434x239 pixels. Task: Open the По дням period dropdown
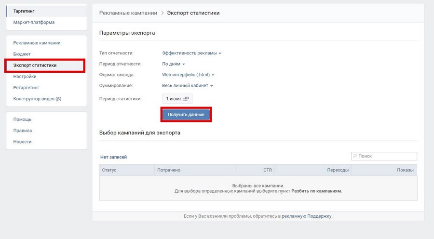click(x=173, y=64)
